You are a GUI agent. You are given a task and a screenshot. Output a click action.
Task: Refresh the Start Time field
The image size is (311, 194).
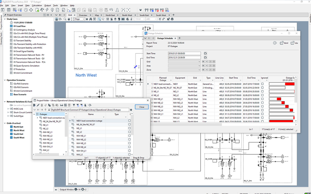pos(205,53)
